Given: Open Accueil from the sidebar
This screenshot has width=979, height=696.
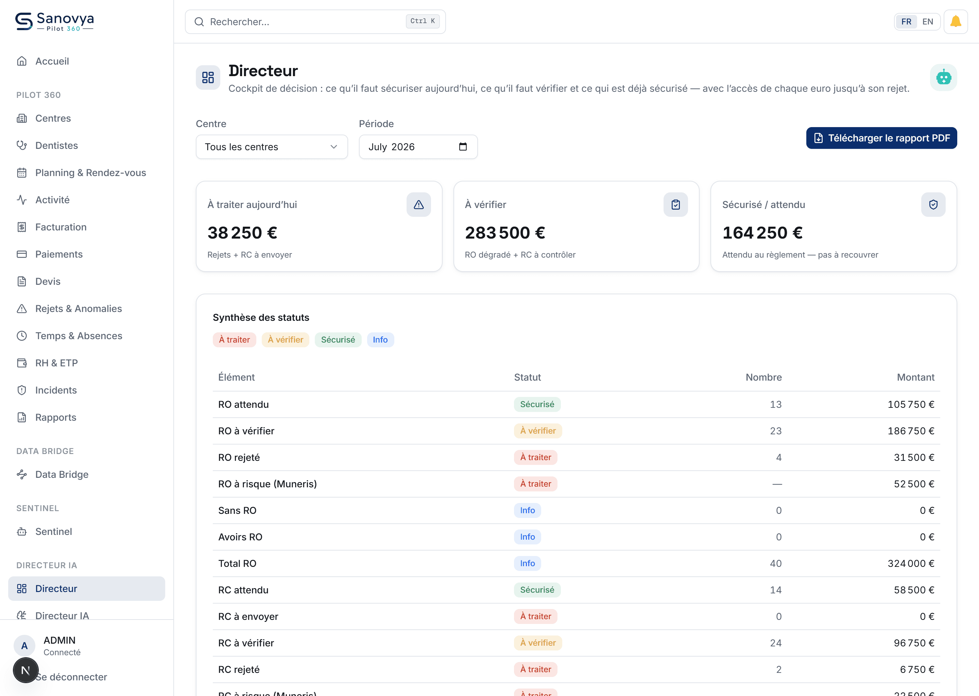Looking at the screenshot, I should (87, 61).
